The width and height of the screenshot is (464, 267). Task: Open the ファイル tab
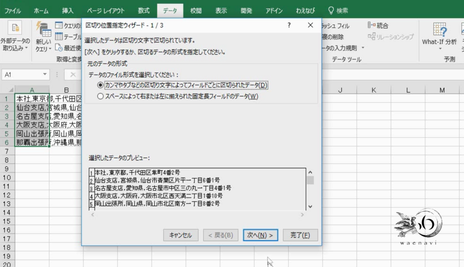pos(12,11)
